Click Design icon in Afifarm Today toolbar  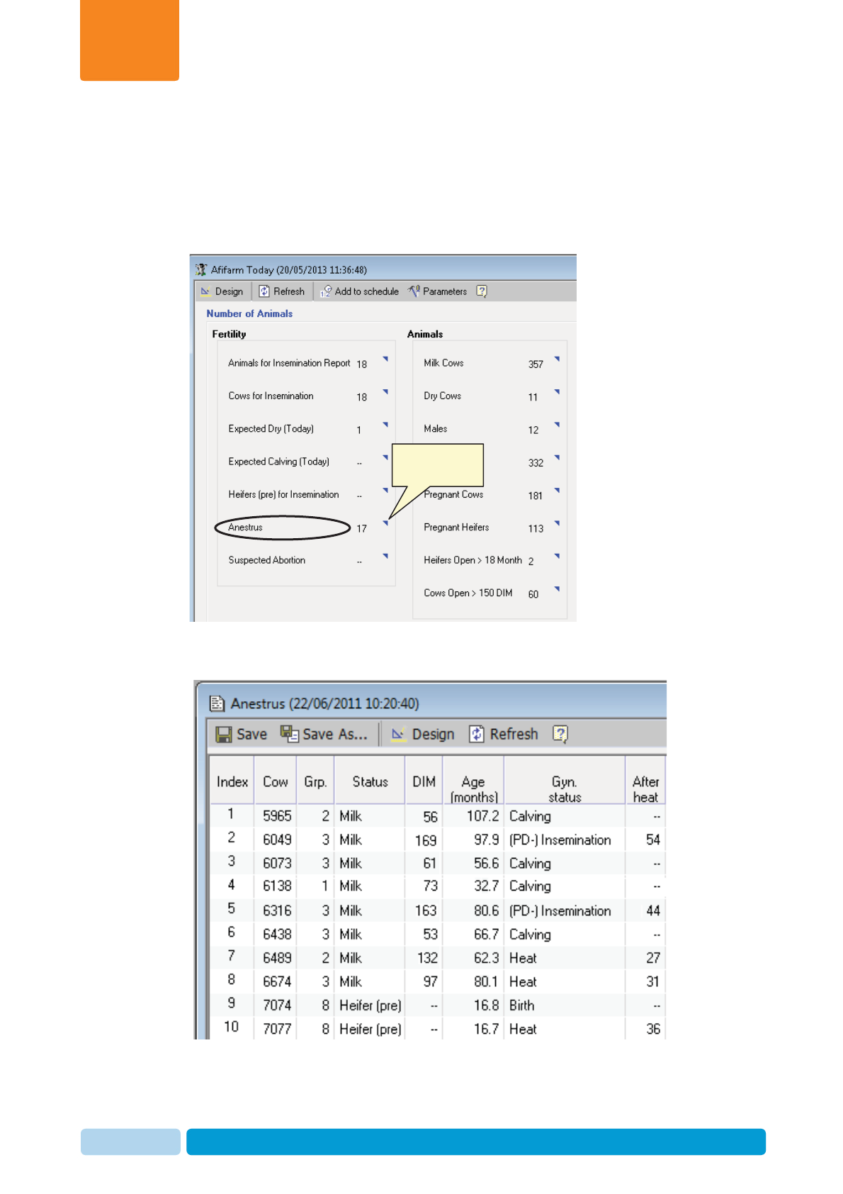click(205, 291)
